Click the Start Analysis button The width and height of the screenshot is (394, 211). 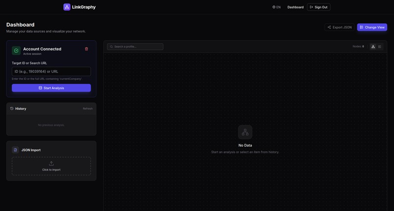51,88
